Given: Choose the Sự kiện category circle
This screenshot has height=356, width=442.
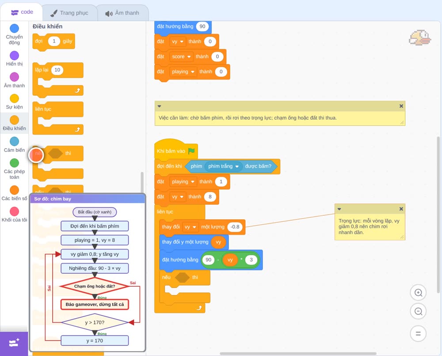Looking at the screenshot, I should [x=15, y=98].
